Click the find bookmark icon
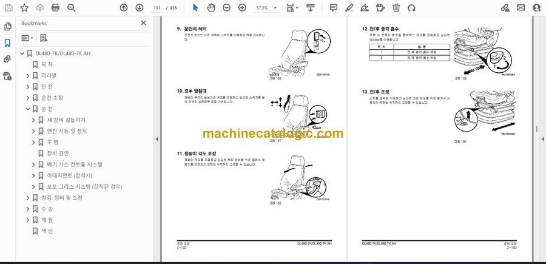This screenshot has height=264, width=546. tap(44, 38)
